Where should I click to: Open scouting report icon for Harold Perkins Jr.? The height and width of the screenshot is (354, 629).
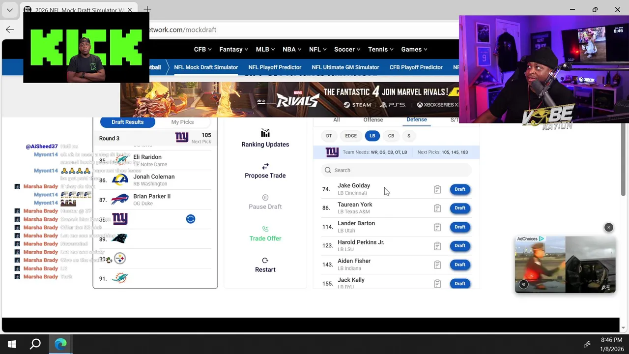(437, 246)
